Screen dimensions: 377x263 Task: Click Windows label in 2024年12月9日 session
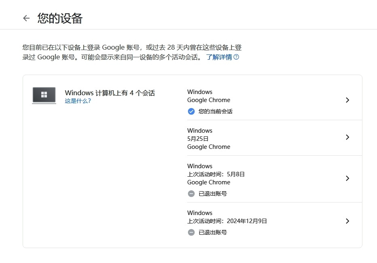200,213
